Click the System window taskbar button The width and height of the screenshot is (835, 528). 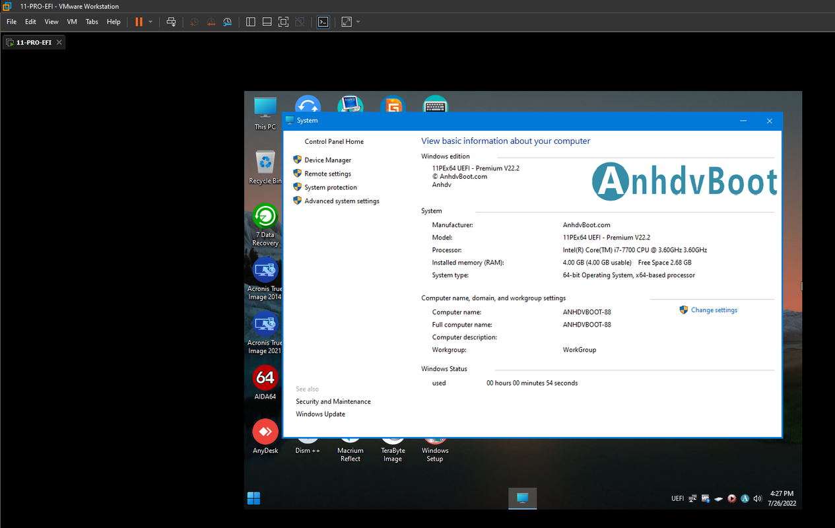[522, 498]
